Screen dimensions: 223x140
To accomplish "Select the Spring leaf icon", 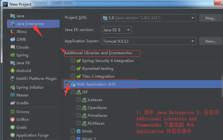I will click(x=13, y=55).
